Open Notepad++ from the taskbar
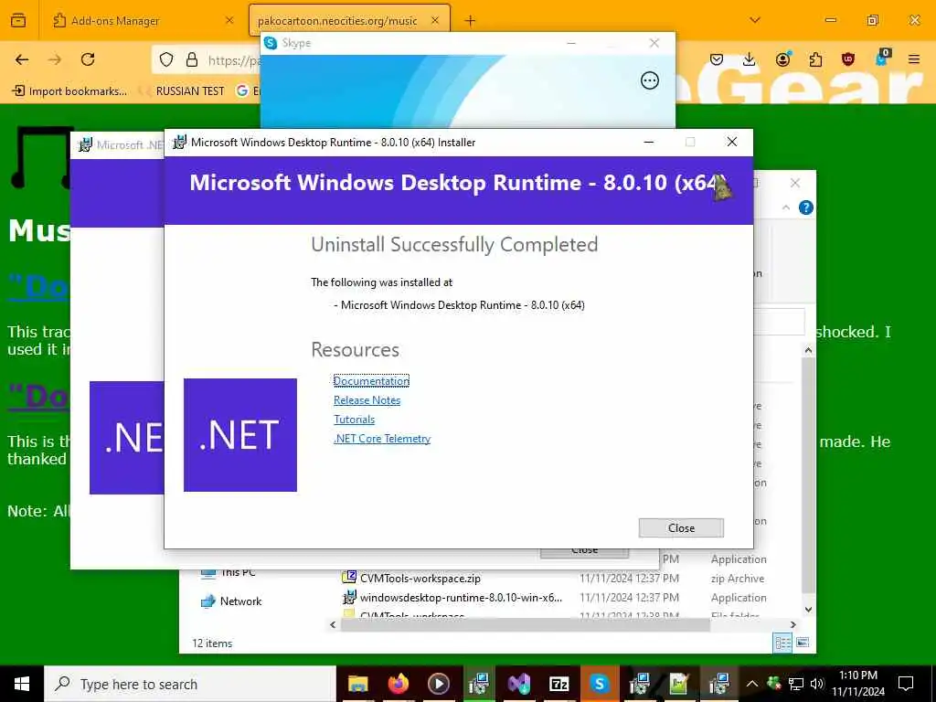 coord(679,684)
